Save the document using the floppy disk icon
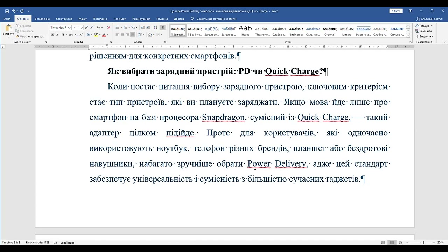Viewport: 448px width, 252px height. click(x=7, y=11)
